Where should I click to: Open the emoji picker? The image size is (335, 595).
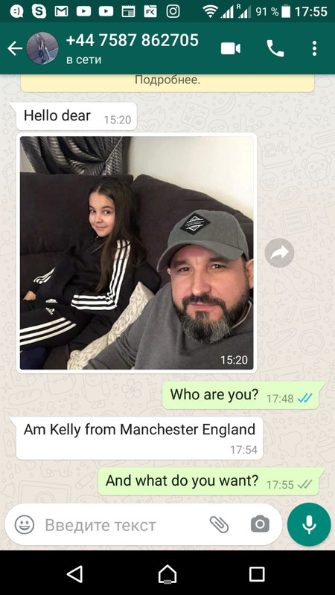pos(25,525)
